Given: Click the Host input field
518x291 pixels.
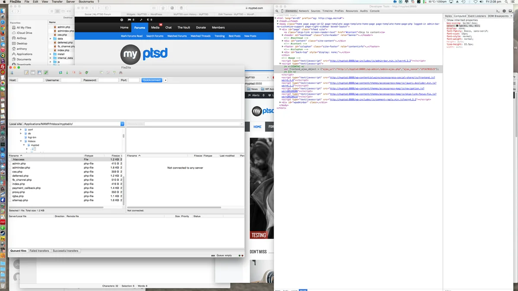Looking at the screenshot, I should coord(30,80).
